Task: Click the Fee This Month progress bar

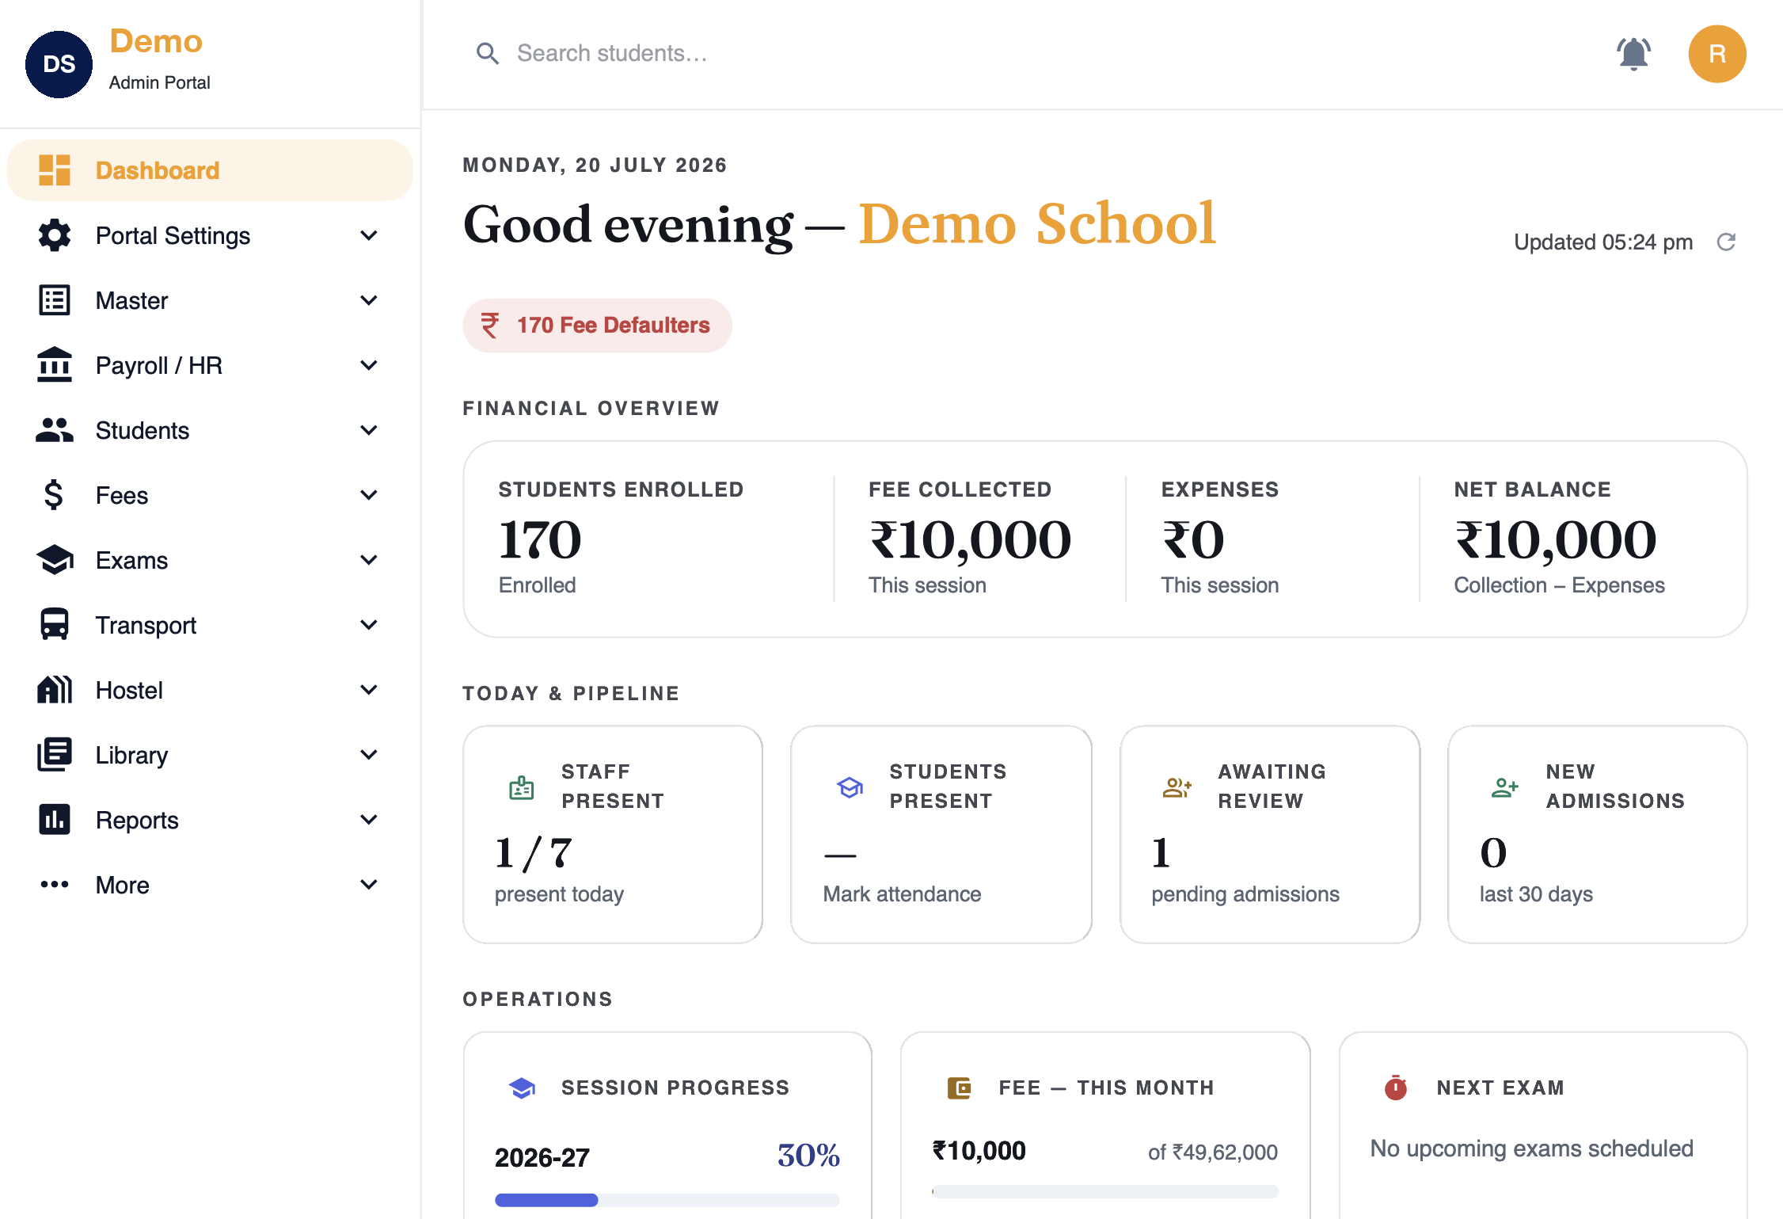Action: click(x=1105, y=1191)
